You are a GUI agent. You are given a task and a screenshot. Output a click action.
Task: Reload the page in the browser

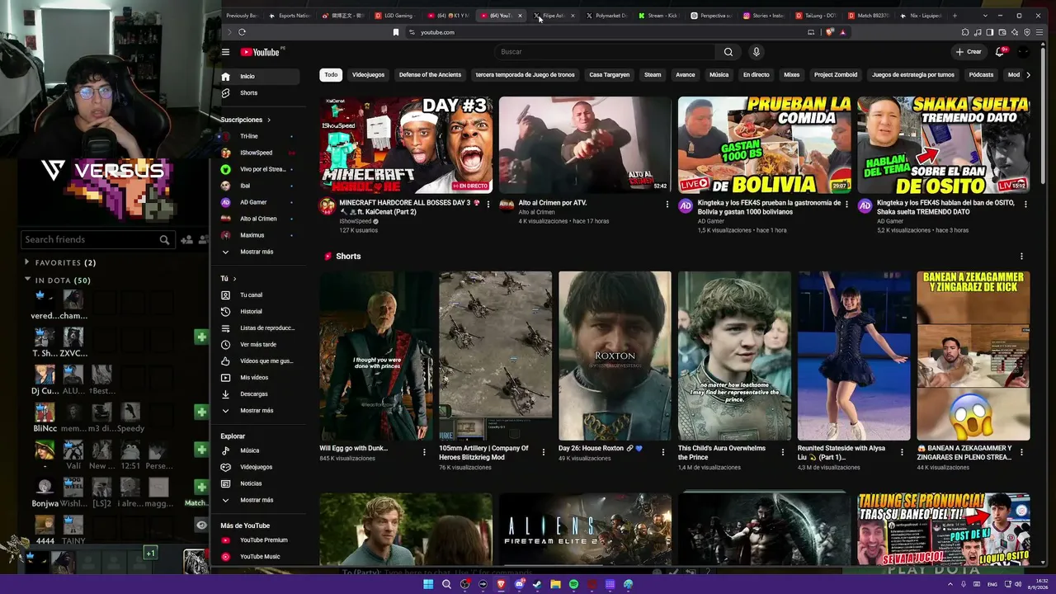point(242,32)
